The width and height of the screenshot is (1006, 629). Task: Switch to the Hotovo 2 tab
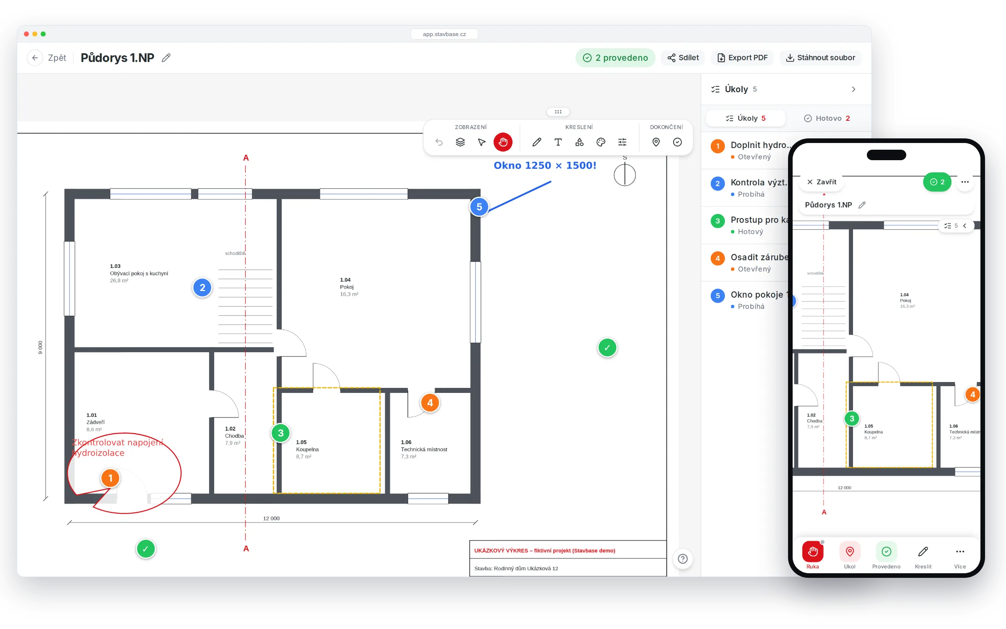click(827, 118)
